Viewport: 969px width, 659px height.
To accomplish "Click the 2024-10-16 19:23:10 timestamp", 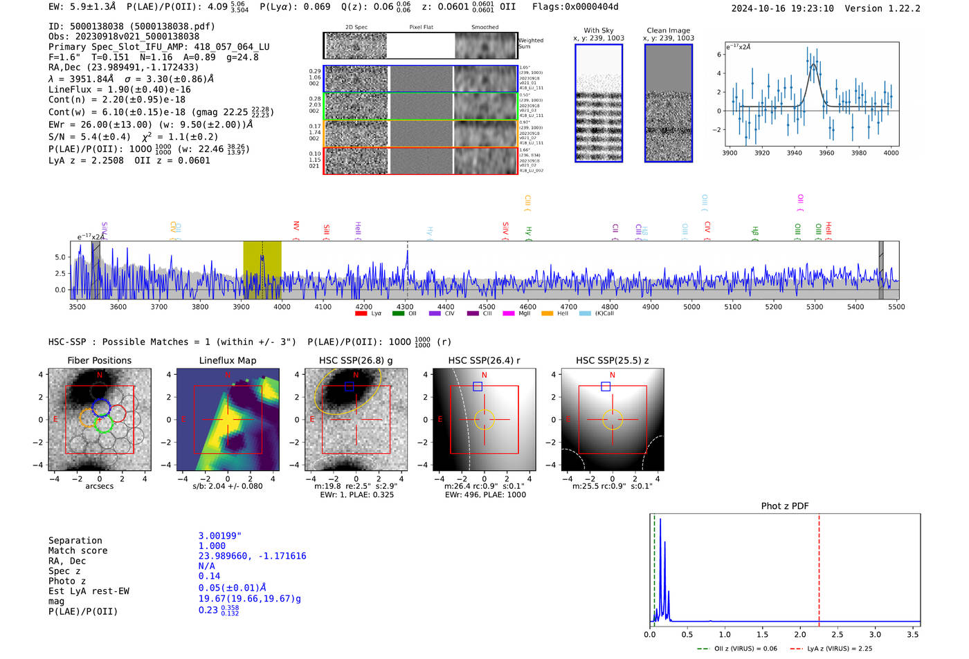I will point(783,8).
